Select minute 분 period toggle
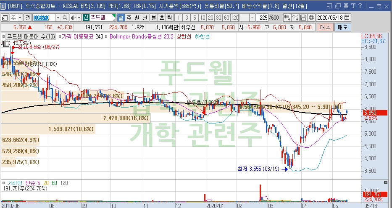This screenshot has width=392, height=208. 154,18
